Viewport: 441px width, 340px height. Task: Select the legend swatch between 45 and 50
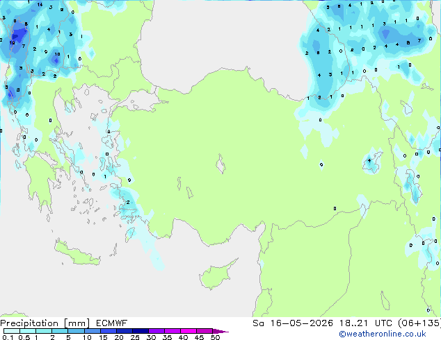pos(205,331)
